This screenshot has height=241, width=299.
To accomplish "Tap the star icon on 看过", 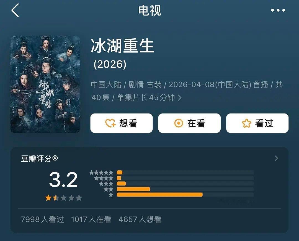I will [x=246, y=123].
